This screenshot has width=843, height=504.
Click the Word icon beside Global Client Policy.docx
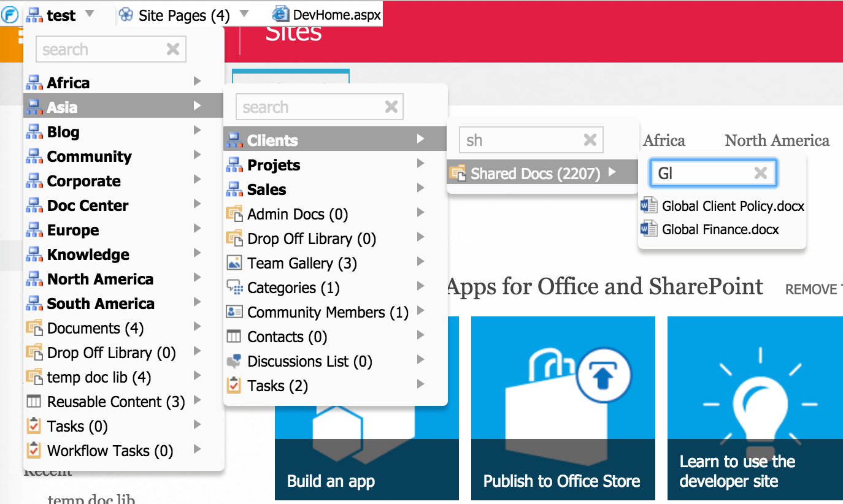point(649,205)
